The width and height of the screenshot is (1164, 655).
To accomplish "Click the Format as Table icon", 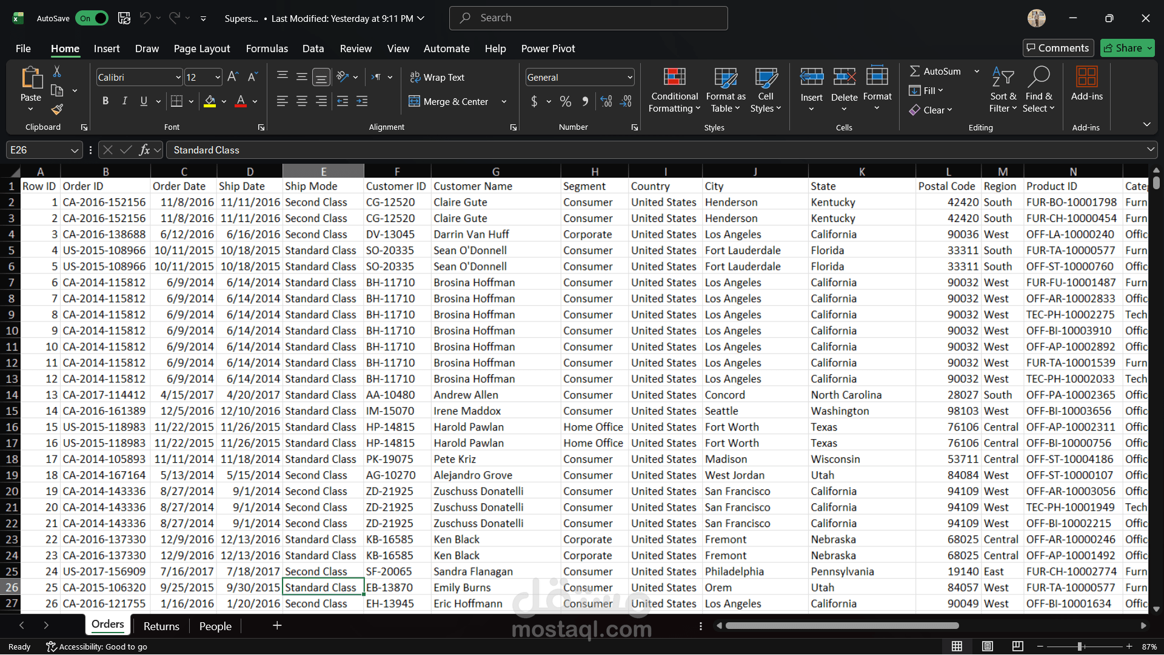I will (726, 78).
